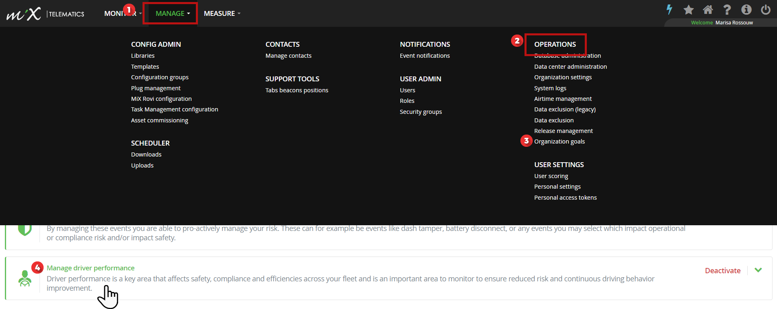777x309 pixels.
Task: Open Templates under Config Admin
Action: coord(145,67)
